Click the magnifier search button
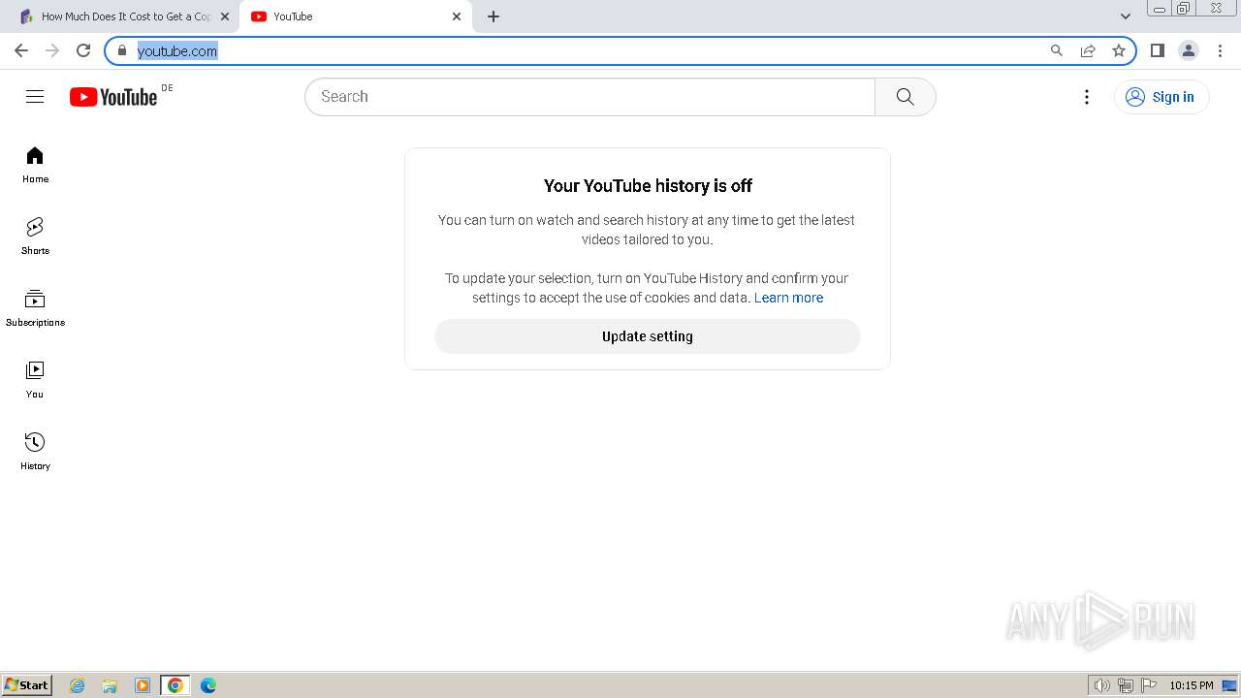Image resolution: width=1241 pixels, height=698 pixels. click(x=906, y=97)
